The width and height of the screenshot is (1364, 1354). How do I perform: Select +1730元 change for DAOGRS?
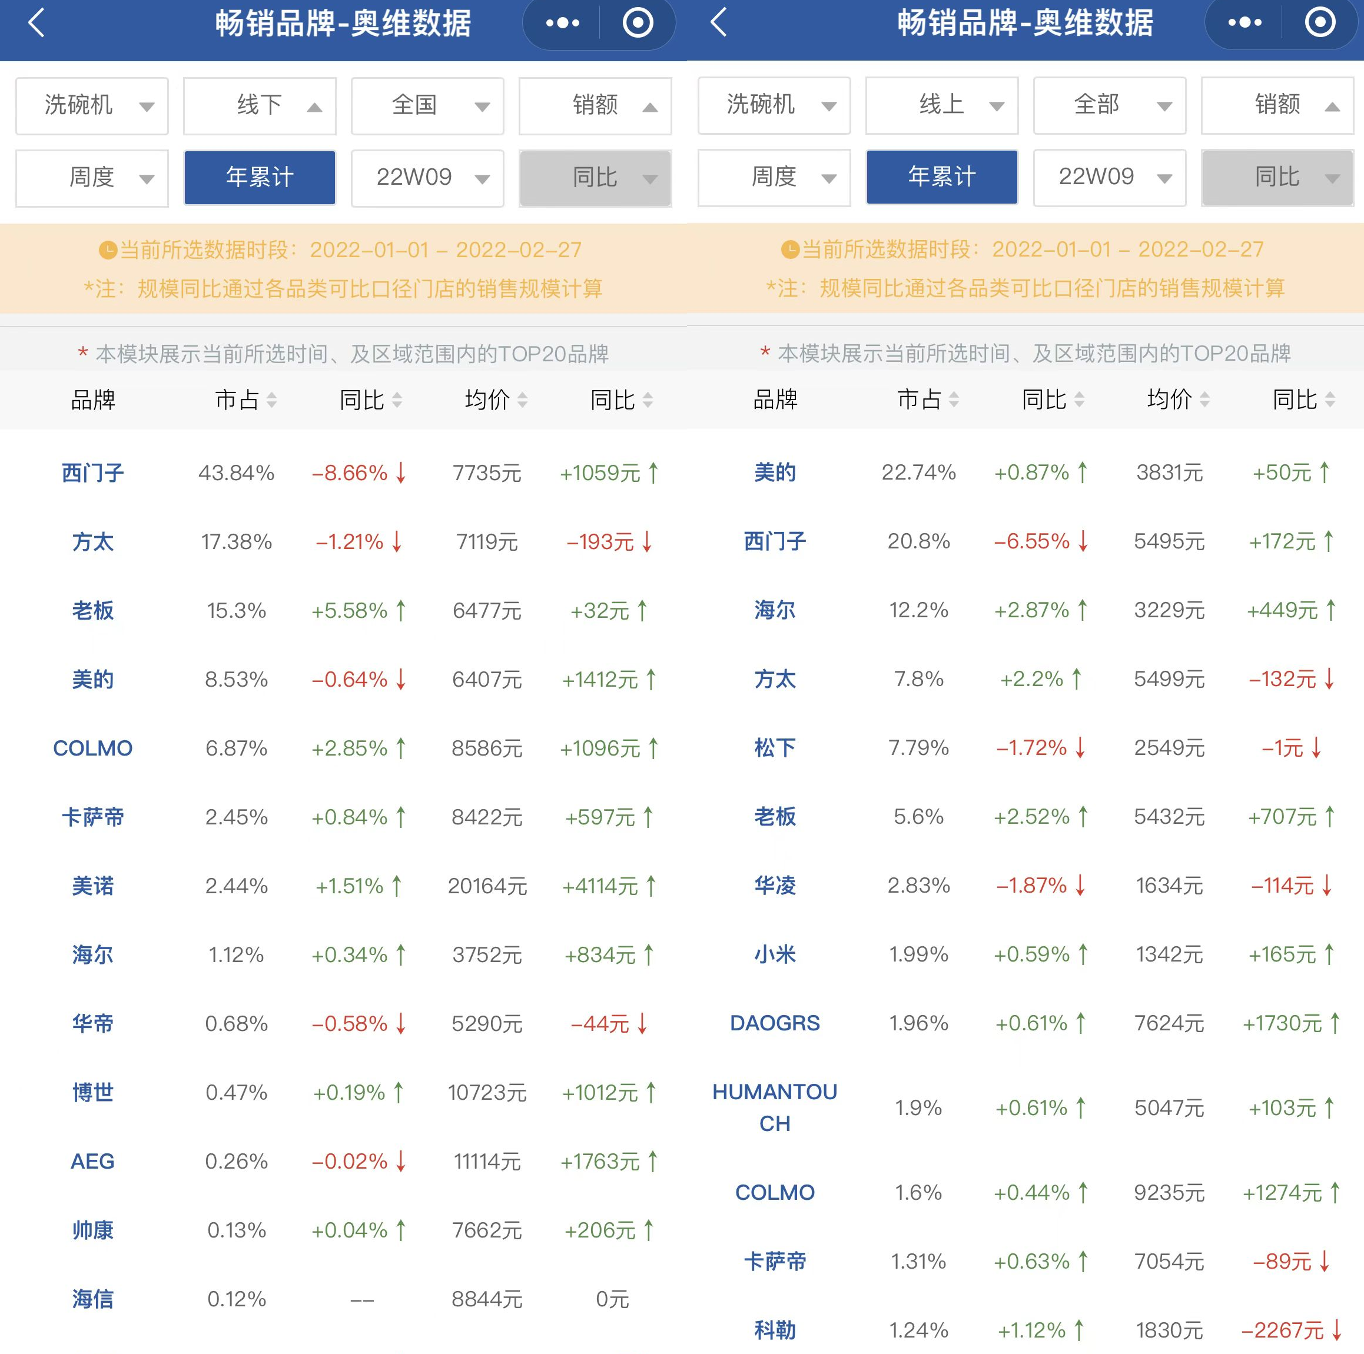coord(1290,1023)
